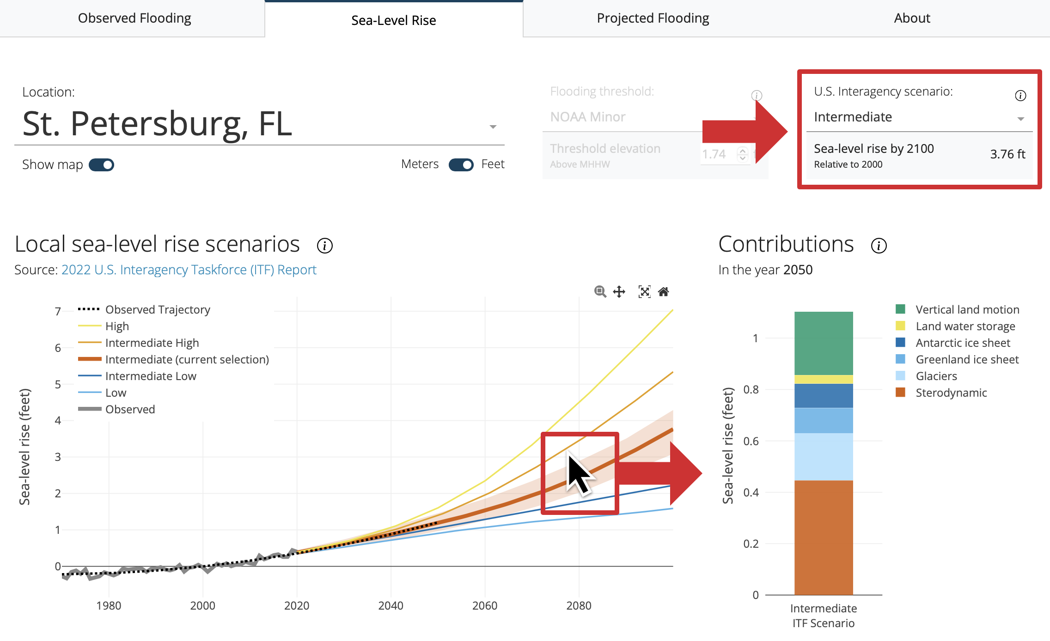The width and height of the screenshot is (1050, 641).
Task: Switch units from Feet to Meters
Action: 460,164
